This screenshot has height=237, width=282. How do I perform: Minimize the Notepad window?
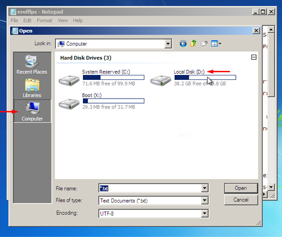pos(255,12)
